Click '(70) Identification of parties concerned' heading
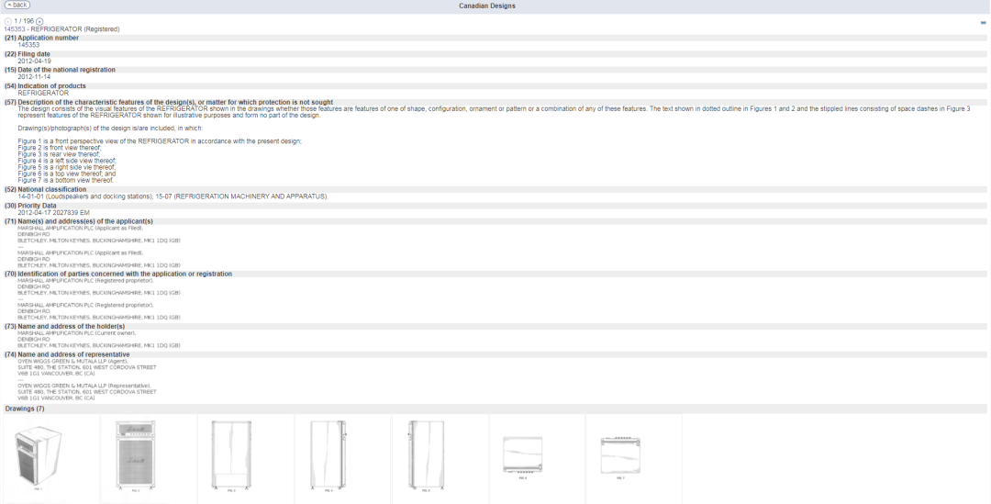The image size is (991, 504). 118,274
